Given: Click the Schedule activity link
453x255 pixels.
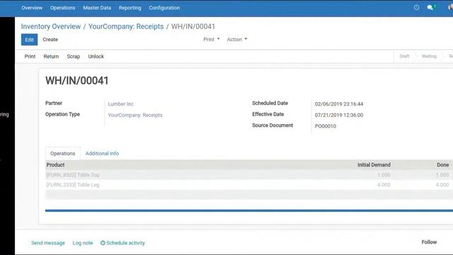Looking at the screenshot, I should click(125, 243).
